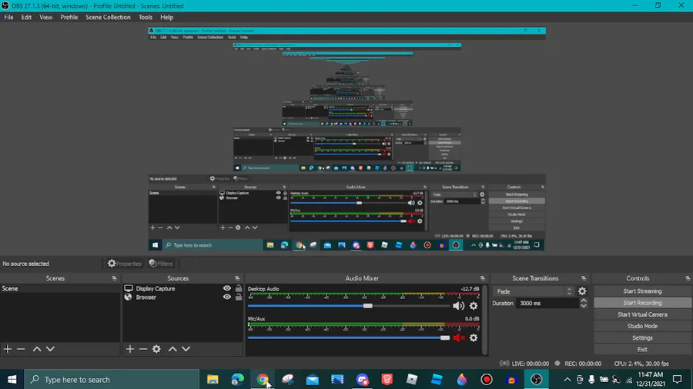The width and height of the screenshot is (693, 389).
Task: Toggle visibility of the Browser source
Action: pos(226,298)
